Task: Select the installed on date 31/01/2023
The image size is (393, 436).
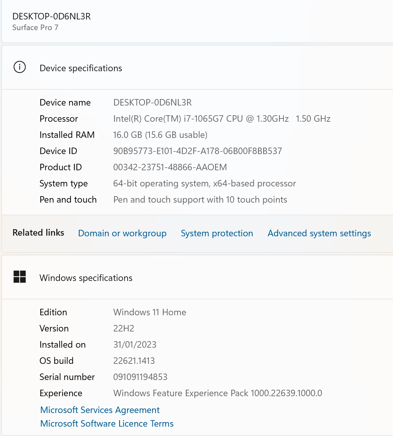Action: click(x=135, y=344)
